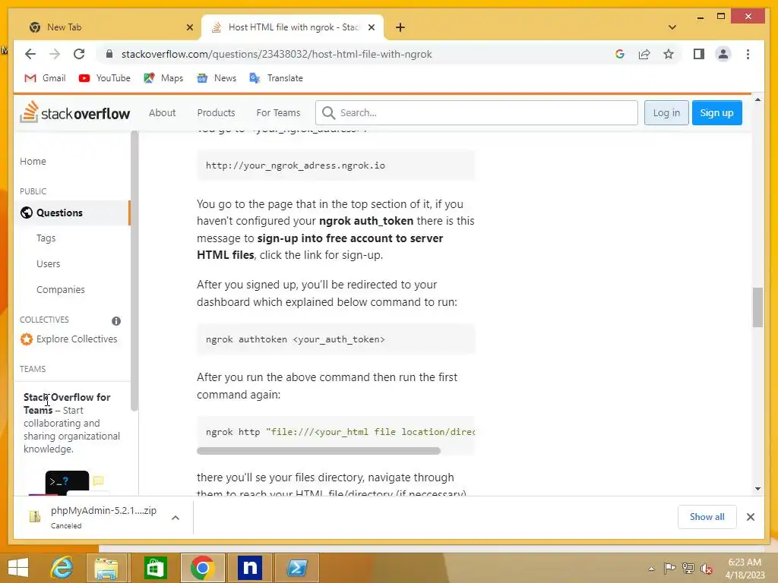This screenshot has height=583, width=778.
Task: Open Chrome three-dot menu
Action: pyautogui.click(x=748, y=54)
